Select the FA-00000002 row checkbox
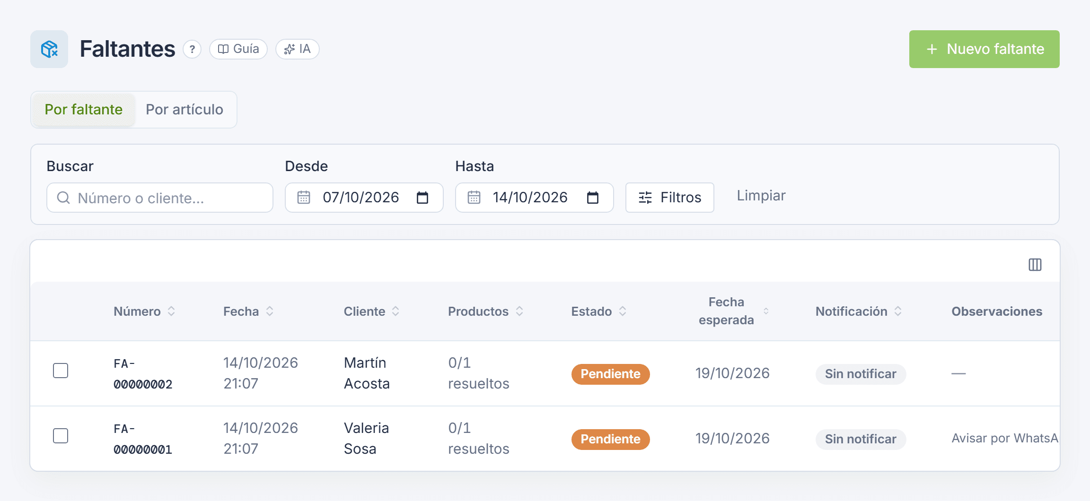This screenshot has width=1090, height=501. coord(61,371)
